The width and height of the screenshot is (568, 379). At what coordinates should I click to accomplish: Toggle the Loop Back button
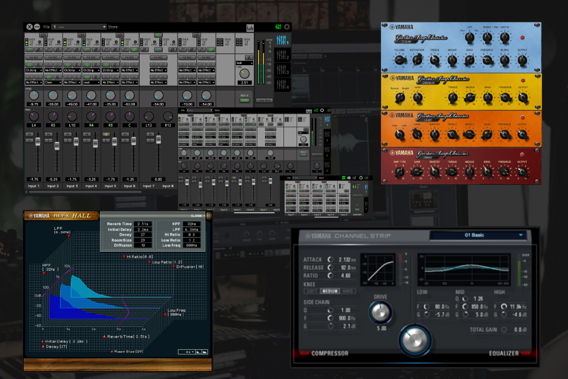pyautogui.click(x=264, y=100)
